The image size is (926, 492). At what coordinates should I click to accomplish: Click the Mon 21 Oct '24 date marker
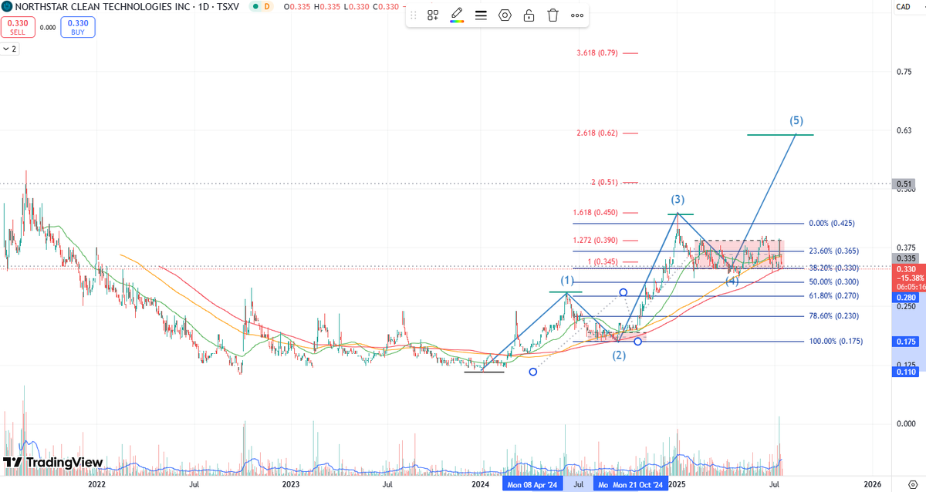click(x=638, y=484)
